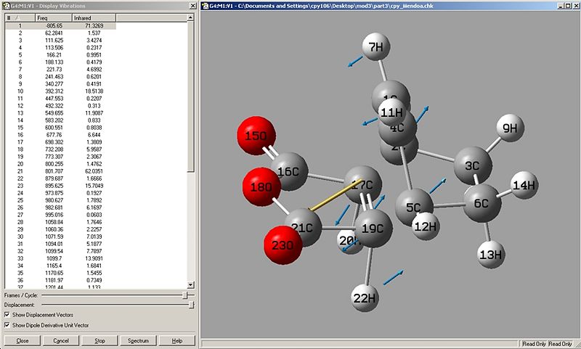Click the Close button in vibrations dialog
Image resolution: width=581 pixels, height=349 pixels.
[23, 340]
